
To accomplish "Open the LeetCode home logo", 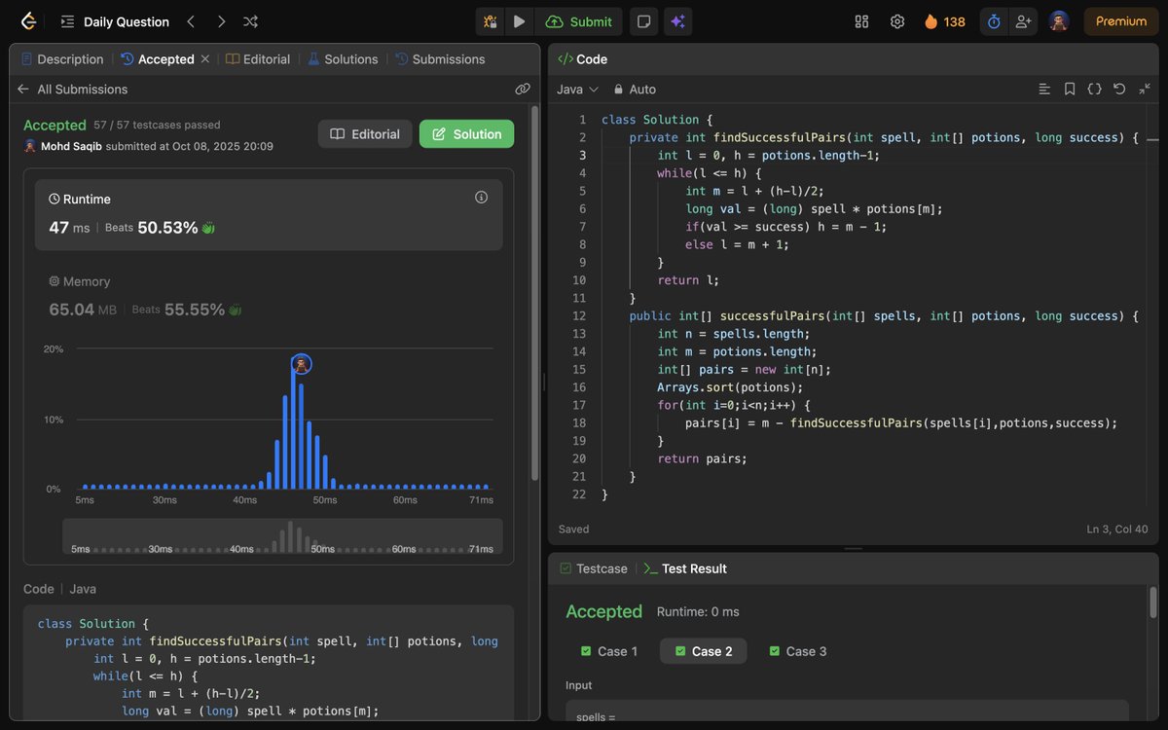I will [x=28, y=21].
